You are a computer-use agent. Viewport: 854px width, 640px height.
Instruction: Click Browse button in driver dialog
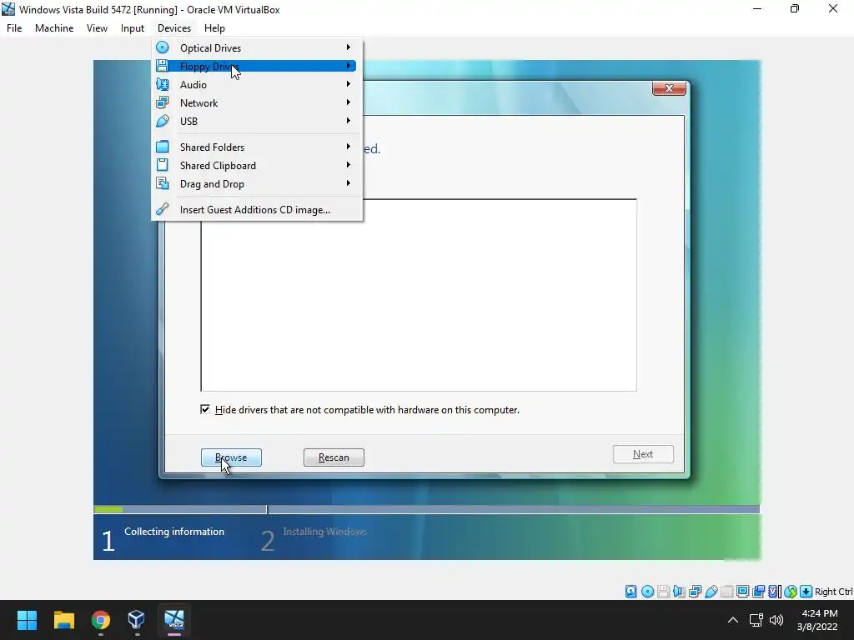coord(231,457)
